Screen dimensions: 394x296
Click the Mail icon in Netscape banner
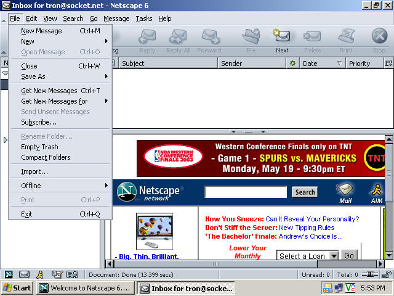click(345, 193)
